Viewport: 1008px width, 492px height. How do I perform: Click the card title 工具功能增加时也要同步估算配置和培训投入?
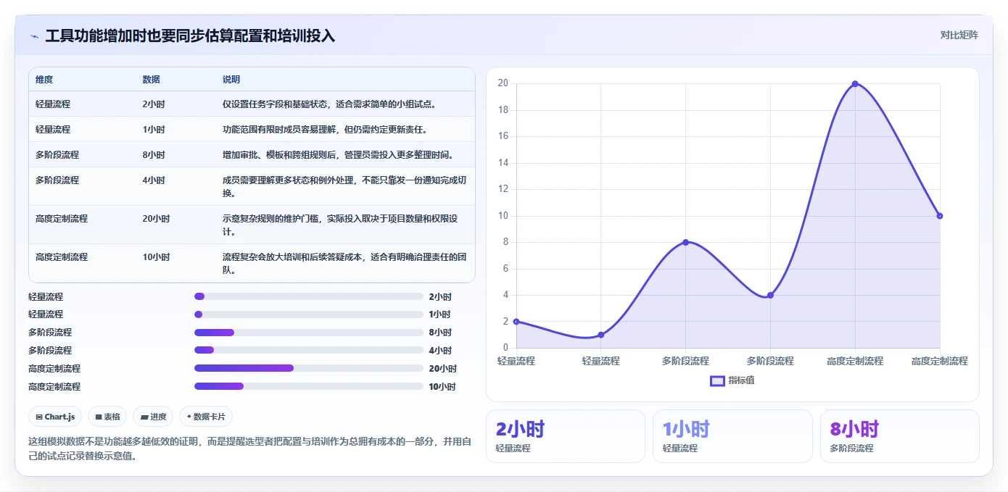190,36
